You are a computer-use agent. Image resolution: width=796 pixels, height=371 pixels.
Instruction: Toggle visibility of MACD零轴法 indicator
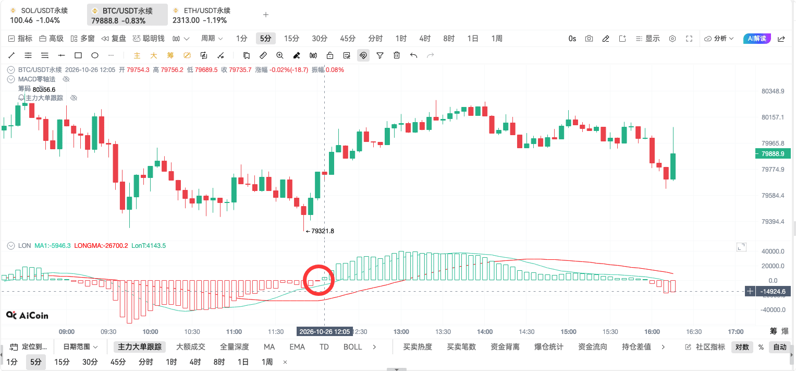[x=66, y=79]
